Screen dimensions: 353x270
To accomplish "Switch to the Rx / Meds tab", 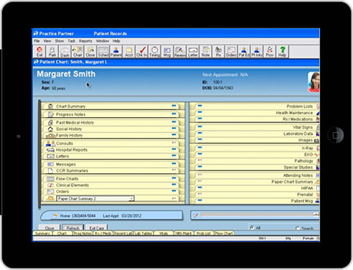I will [x=103, y=233].
